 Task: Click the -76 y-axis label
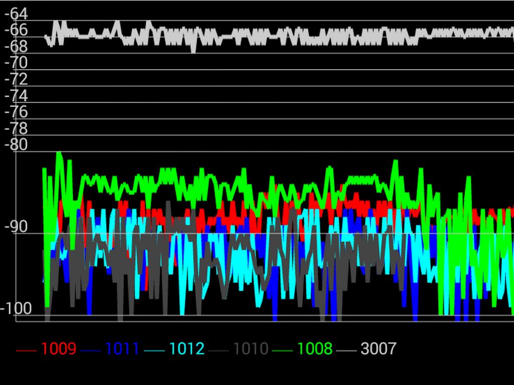click(16, 112)
